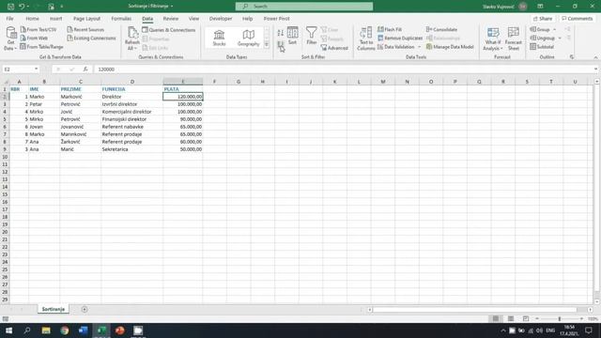
Task: Click the Search box
Action: 304,7
